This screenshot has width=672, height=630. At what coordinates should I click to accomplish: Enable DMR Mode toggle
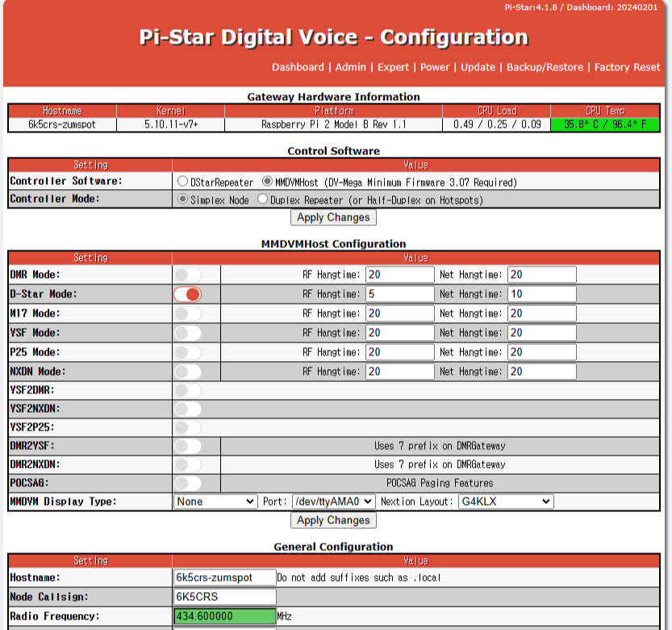[188, 275]
